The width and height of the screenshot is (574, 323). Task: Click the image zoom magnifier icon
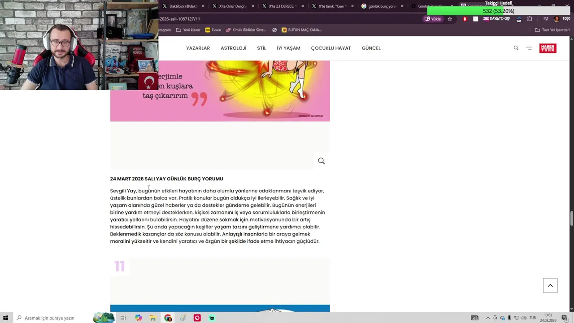click(x=321, y=161)
